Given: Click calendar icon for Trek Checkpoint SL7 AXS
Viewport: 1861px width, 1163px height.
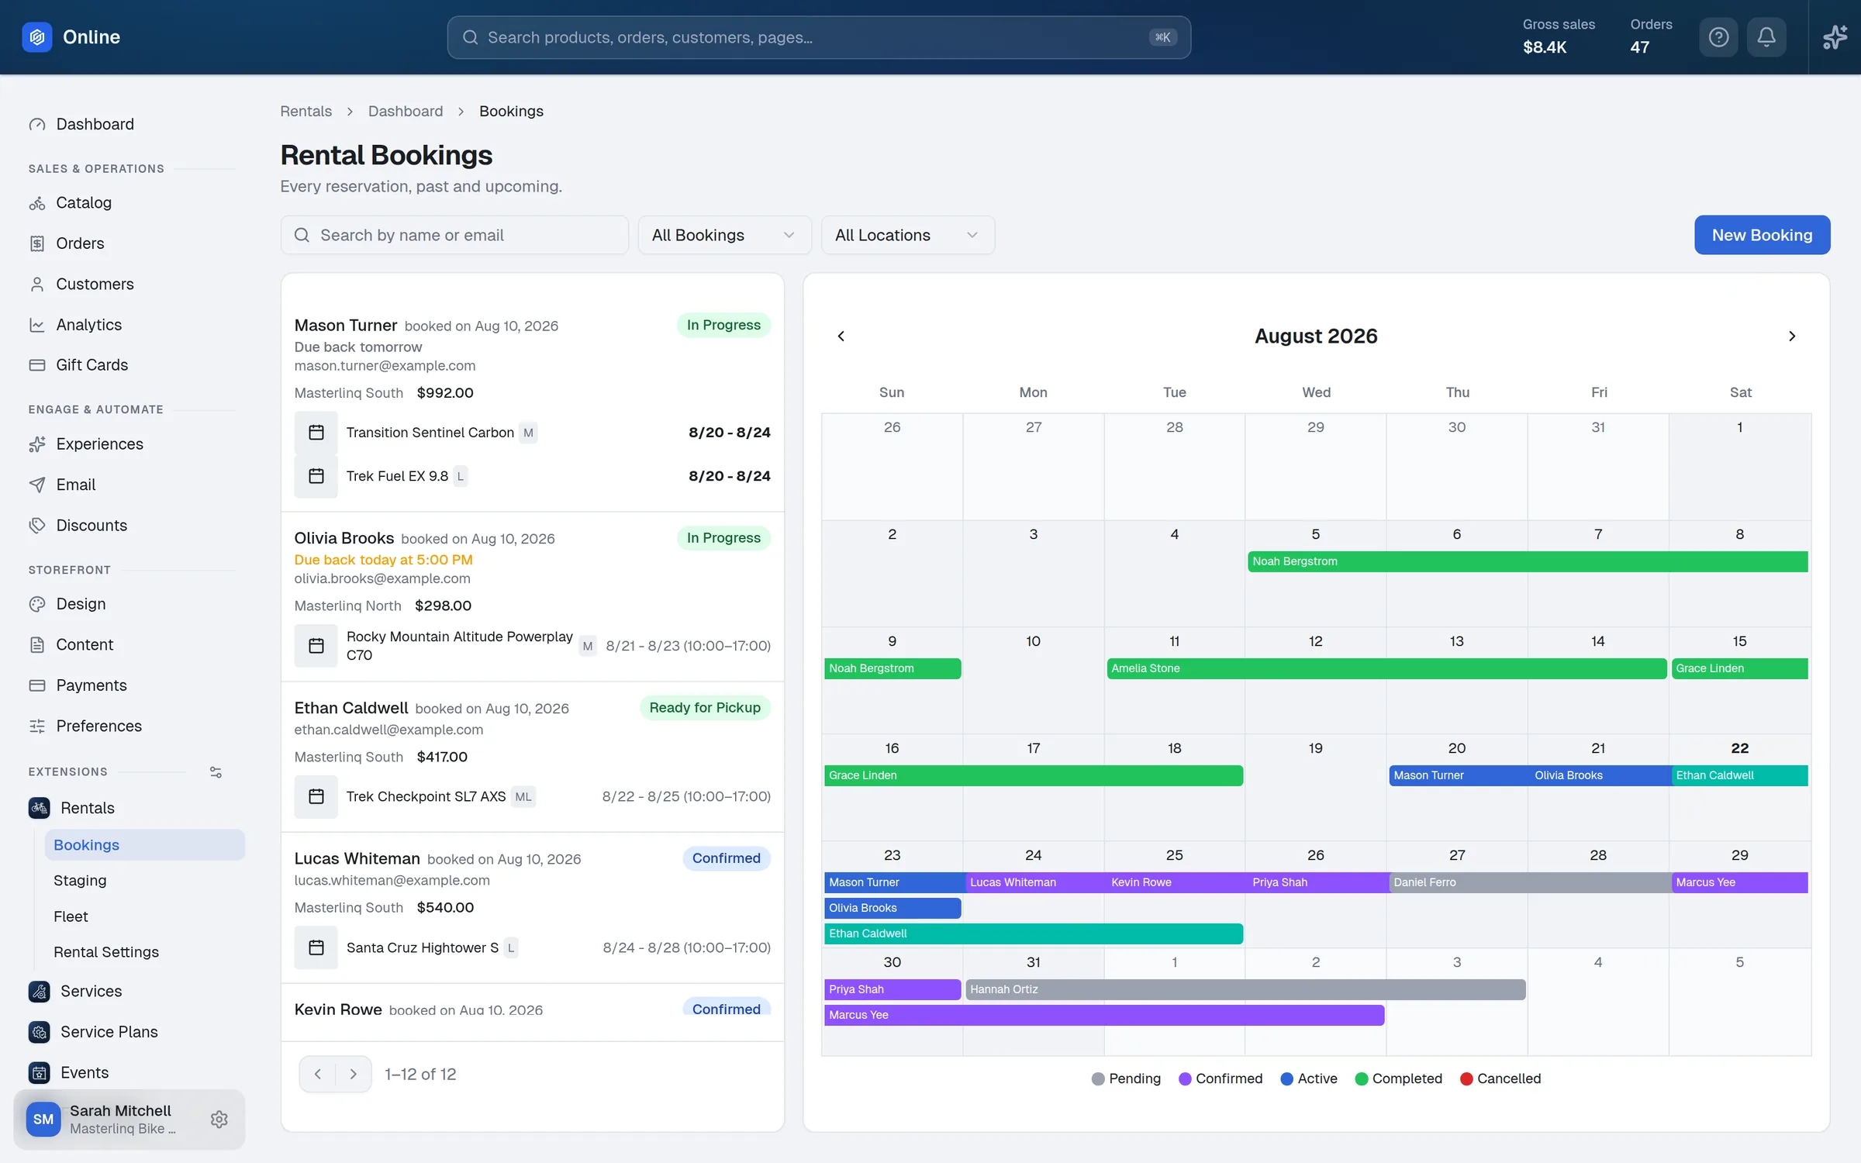Looking at the screenshot, I should point(316,796).
